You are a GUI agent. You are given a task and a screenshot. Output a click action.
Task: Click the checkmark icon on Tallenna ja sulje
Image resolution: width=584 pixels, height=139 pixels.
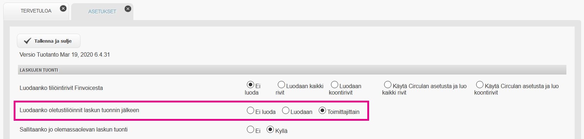pos(27,41)
